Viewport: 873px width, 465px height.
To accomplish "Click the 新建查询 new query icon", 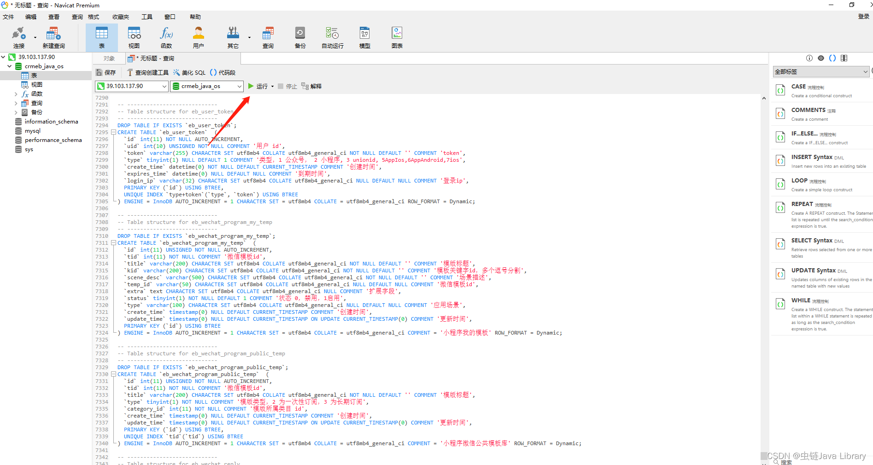I will coord(53,37).
